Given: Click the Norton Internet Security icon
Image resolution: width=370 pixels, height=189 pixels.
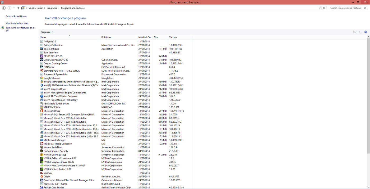Looking at the screenshot, I should click(41, 151).
